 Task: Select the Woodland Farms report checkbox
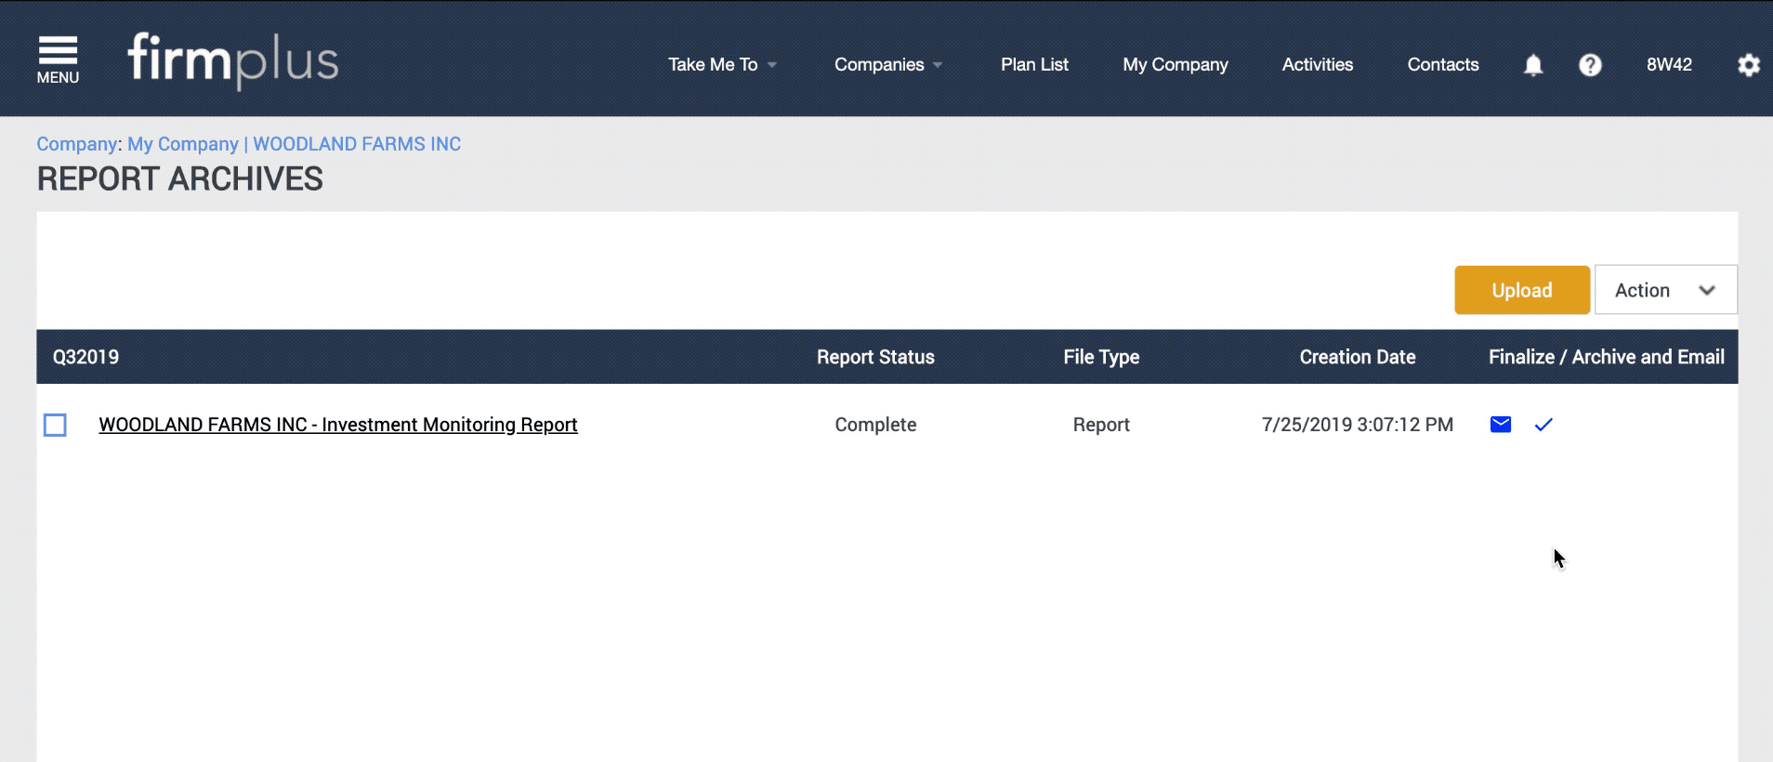[55, 425]
